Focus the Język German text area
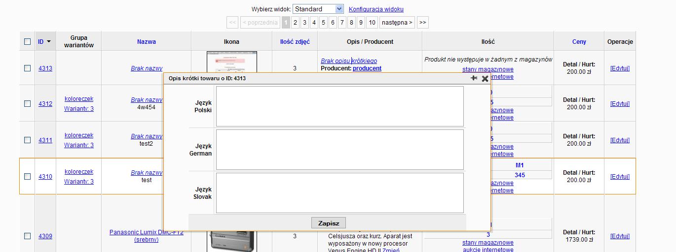Screen dimensions: 676x252 (x=339, y=149)
